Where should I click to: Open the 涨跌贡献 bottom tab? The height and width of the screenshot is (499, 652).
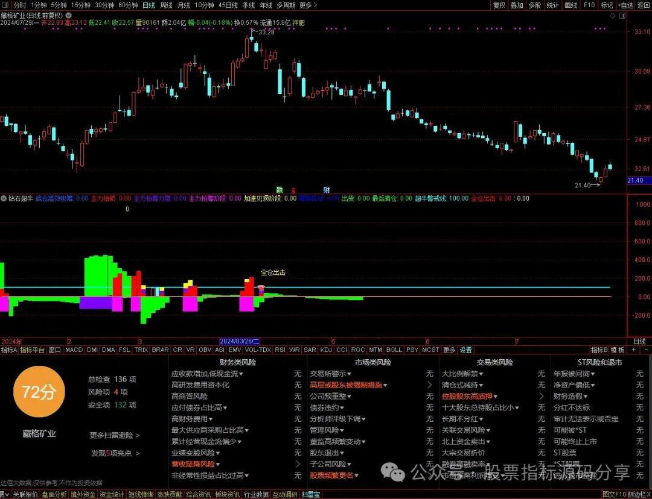[x=170, y=494]
